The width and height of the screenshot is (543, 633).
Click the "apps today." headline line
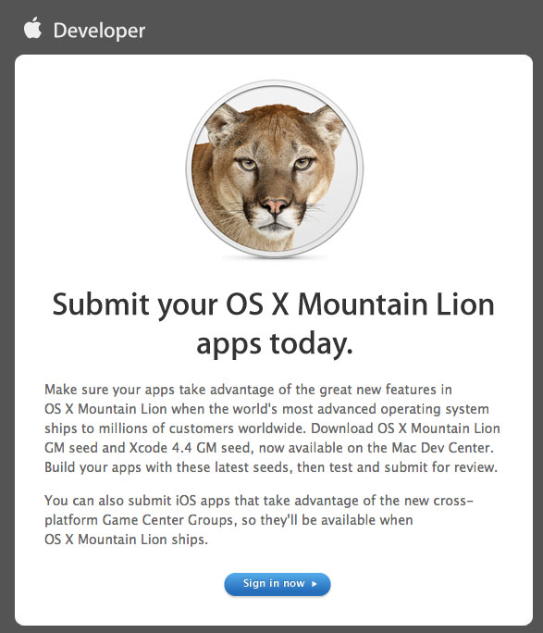pyautogui.click(x=275, y=344)
